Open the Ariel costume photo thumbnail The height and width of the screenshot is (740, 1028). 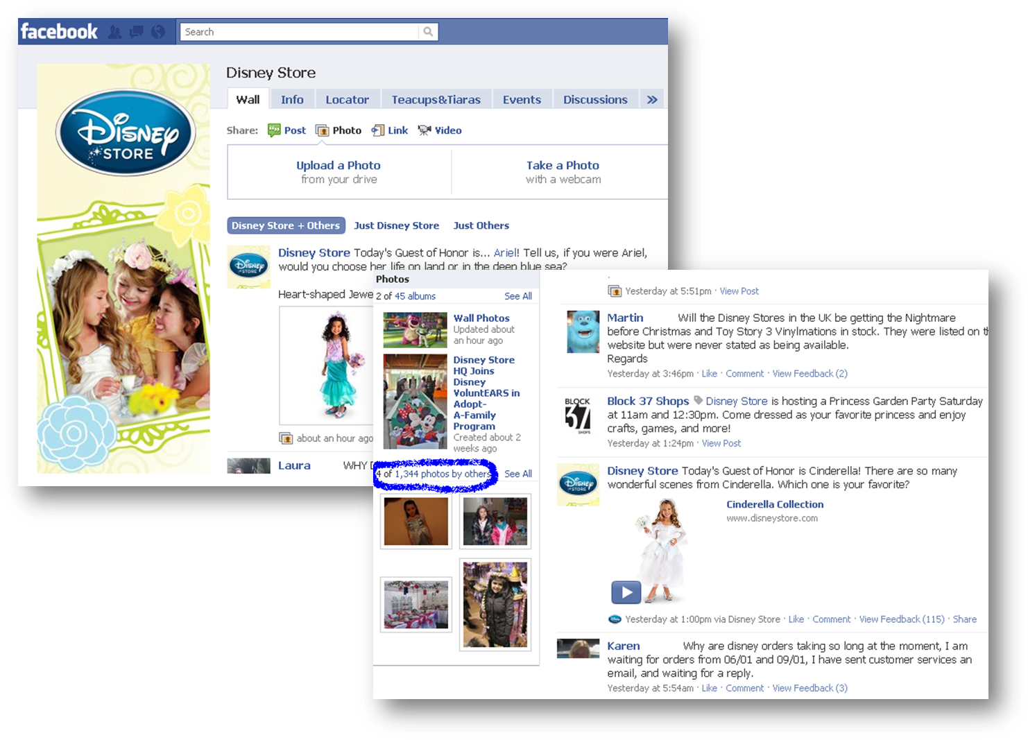(327, 365)
